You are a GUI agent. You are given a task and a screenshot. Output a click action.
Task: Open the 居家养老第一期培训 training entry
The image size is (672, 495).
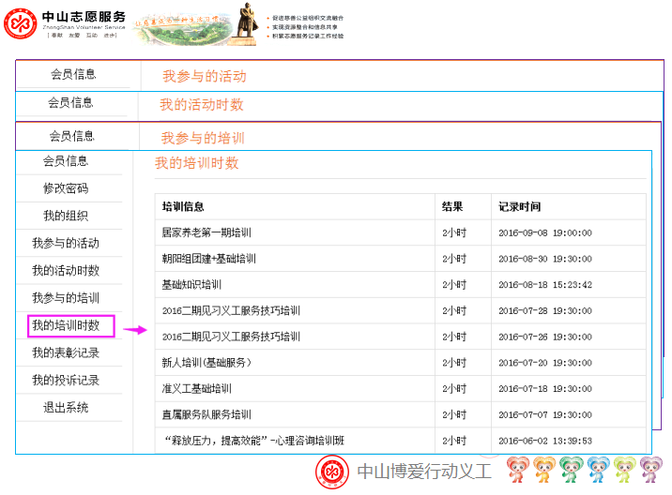coord(206,232)
